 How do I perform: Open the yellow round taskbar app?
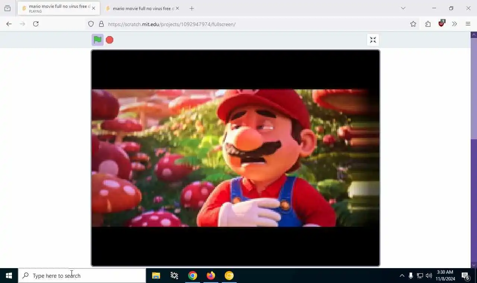pyautogui.click(x=229, y=276)
